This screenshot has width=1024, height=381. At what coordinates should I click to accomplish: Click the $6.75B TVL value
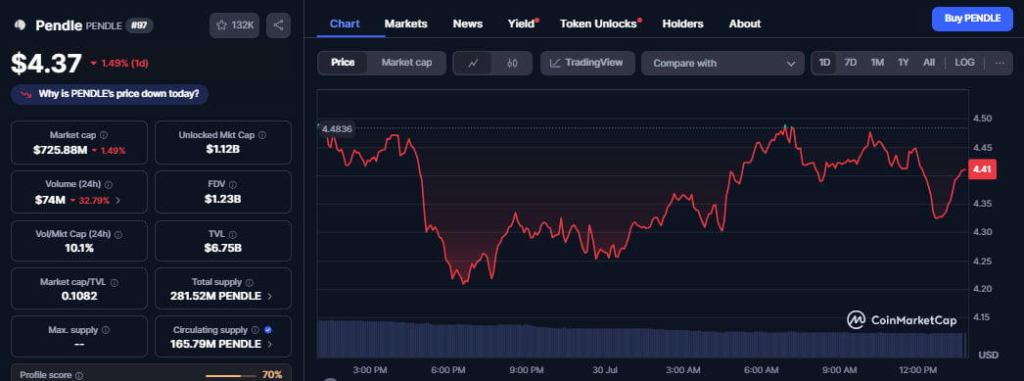[x=222, y=249]
